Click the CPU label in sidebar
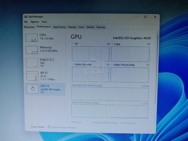Screen dimensions: 188x141 click(x=43, y=35)
